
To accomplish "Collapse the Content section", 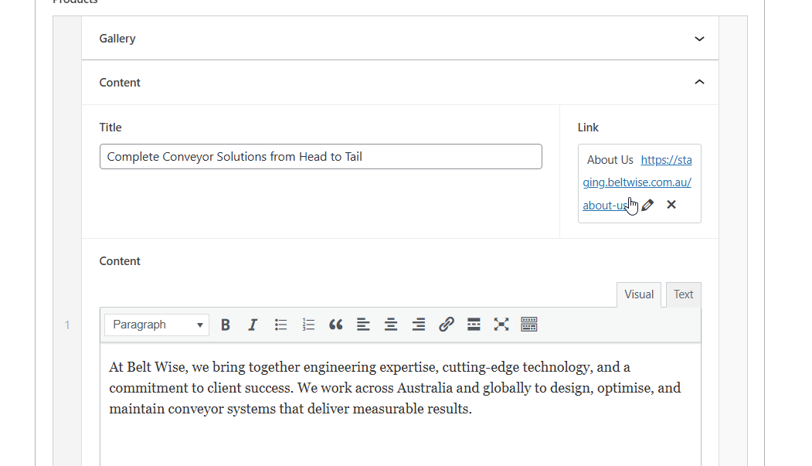I will 699,82.
